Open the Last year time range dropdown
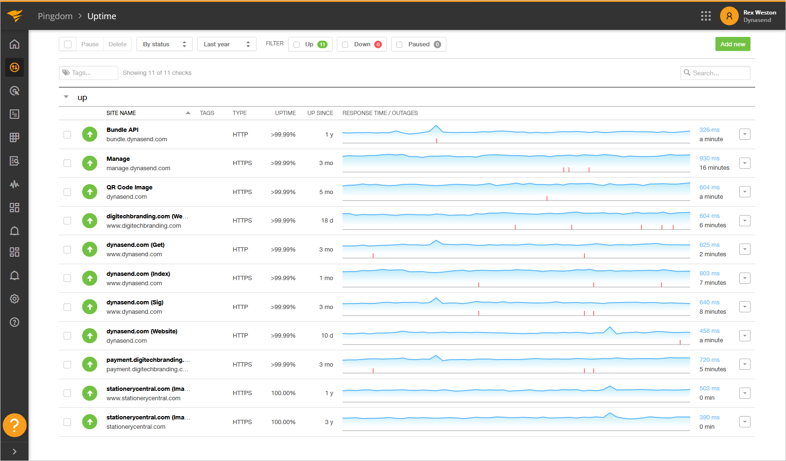 point(227,44)
